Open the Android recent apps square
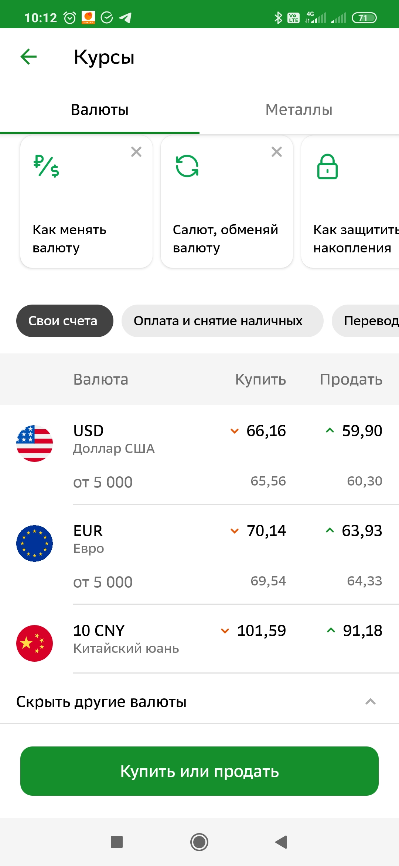 coord(117,842)
